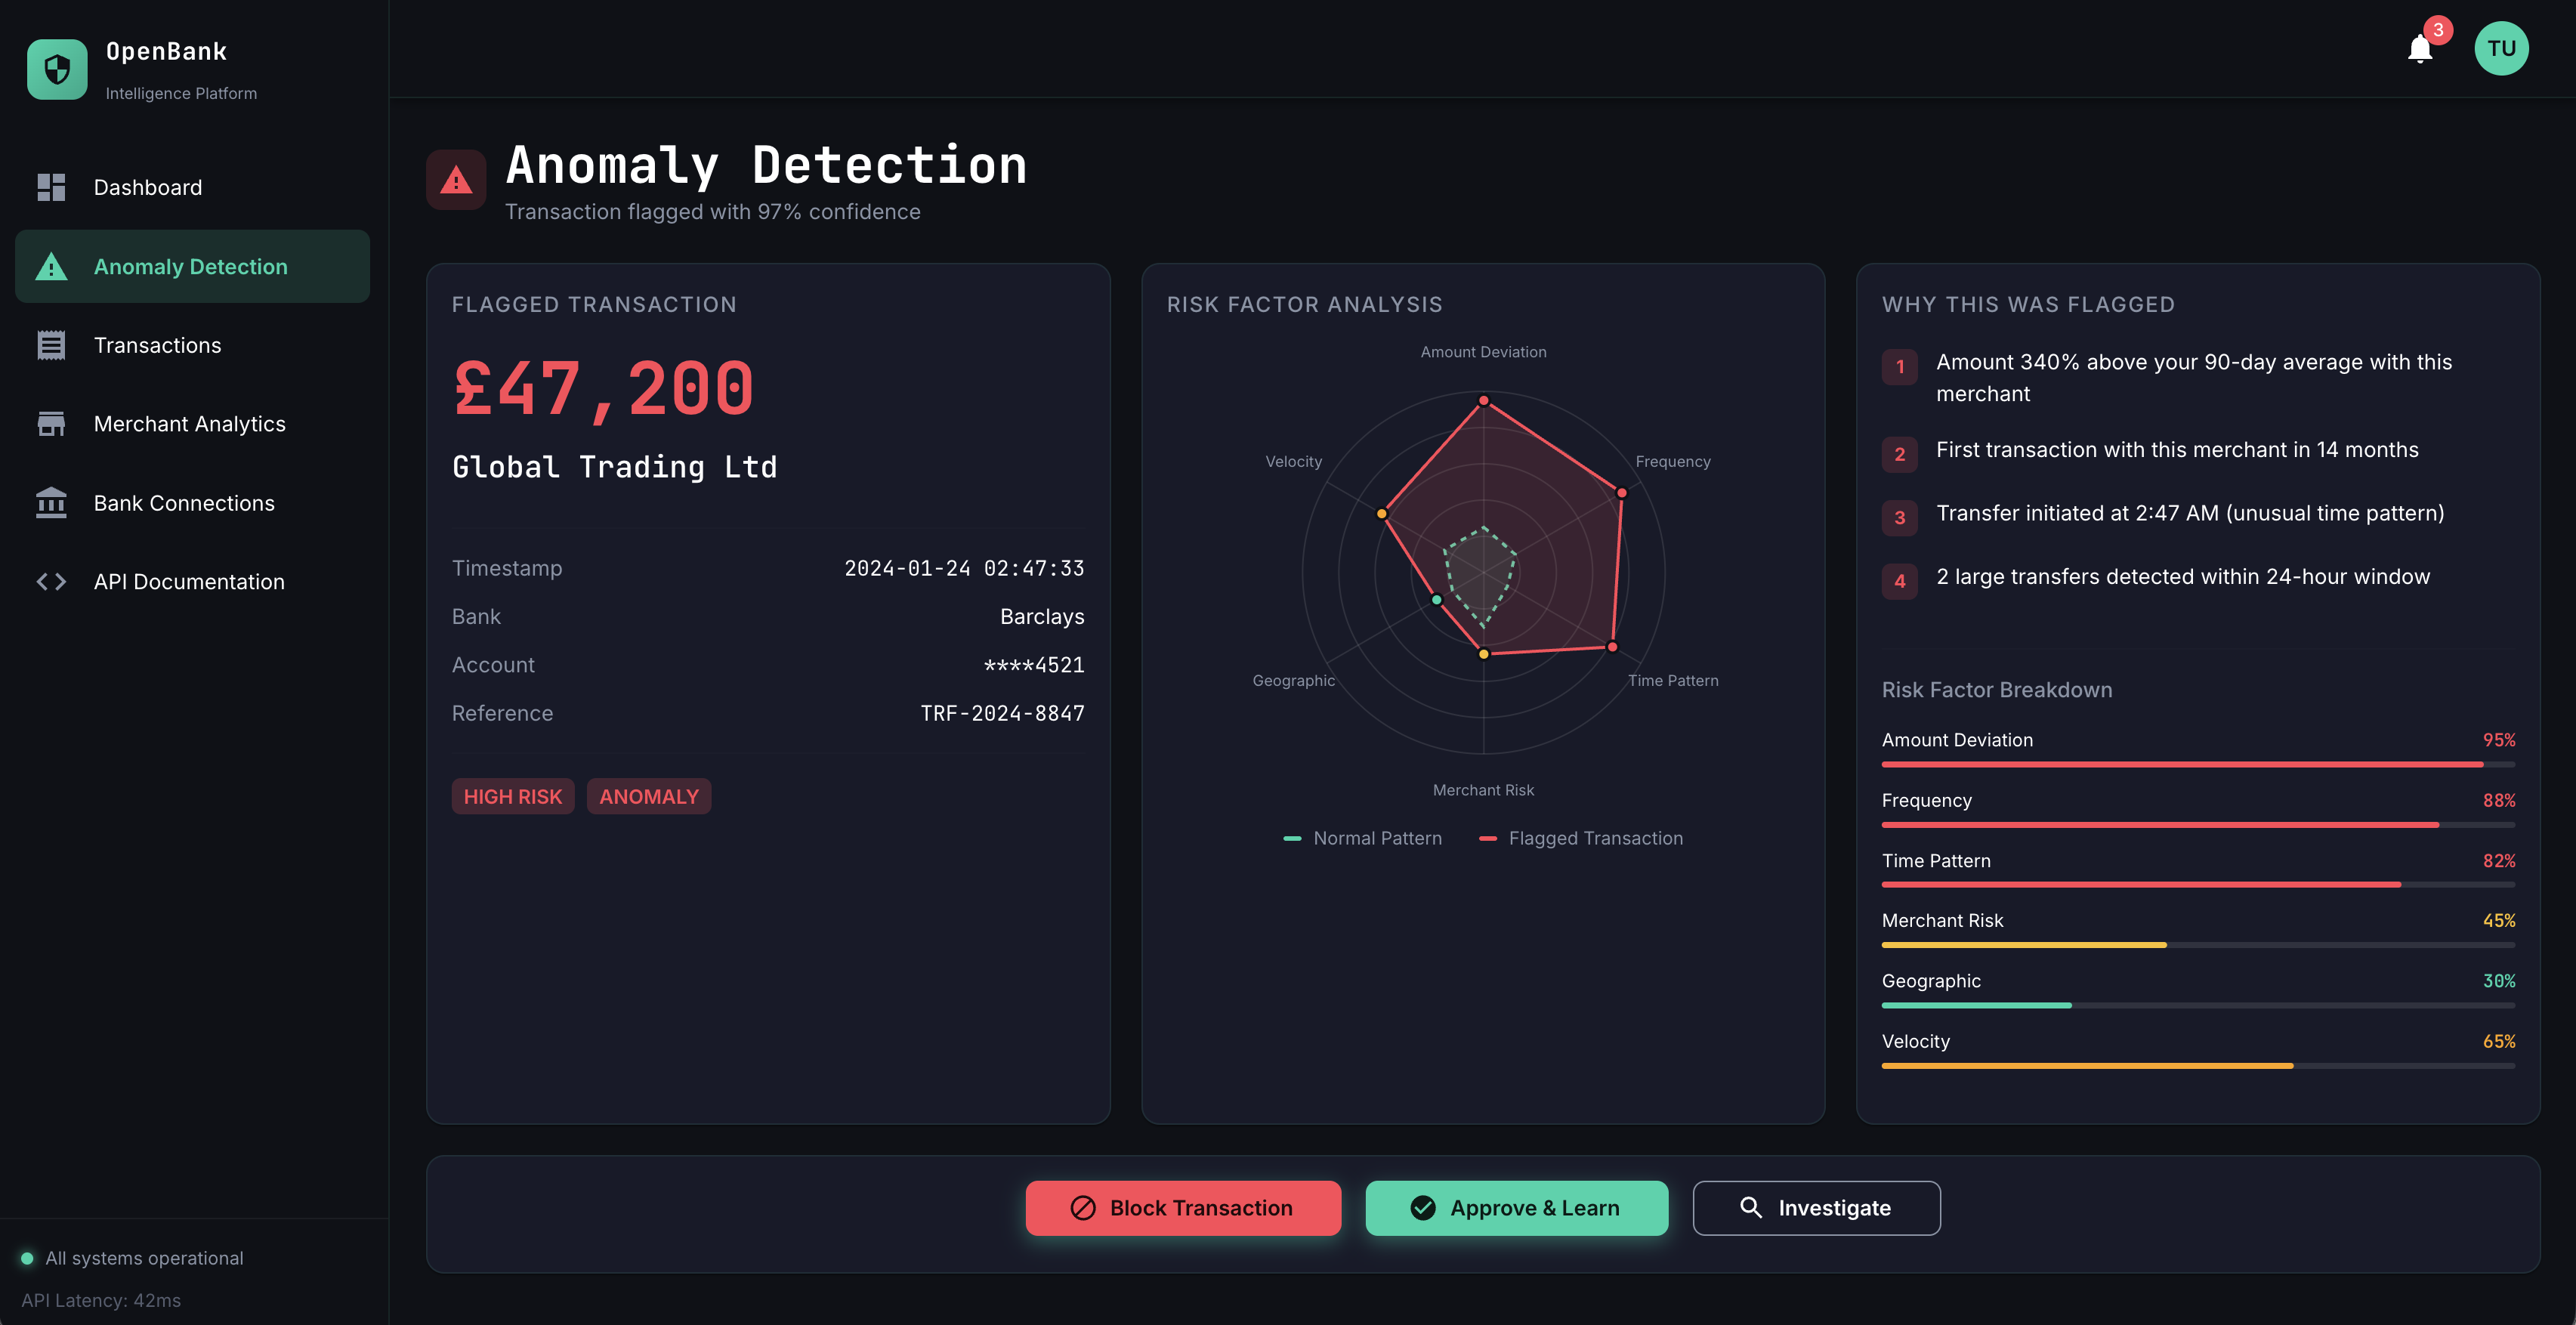The width and height of the screenshot is (2576, 1325).
Task: Click the Amount Deviation point on radar chart
Action: coord(1484,400)
